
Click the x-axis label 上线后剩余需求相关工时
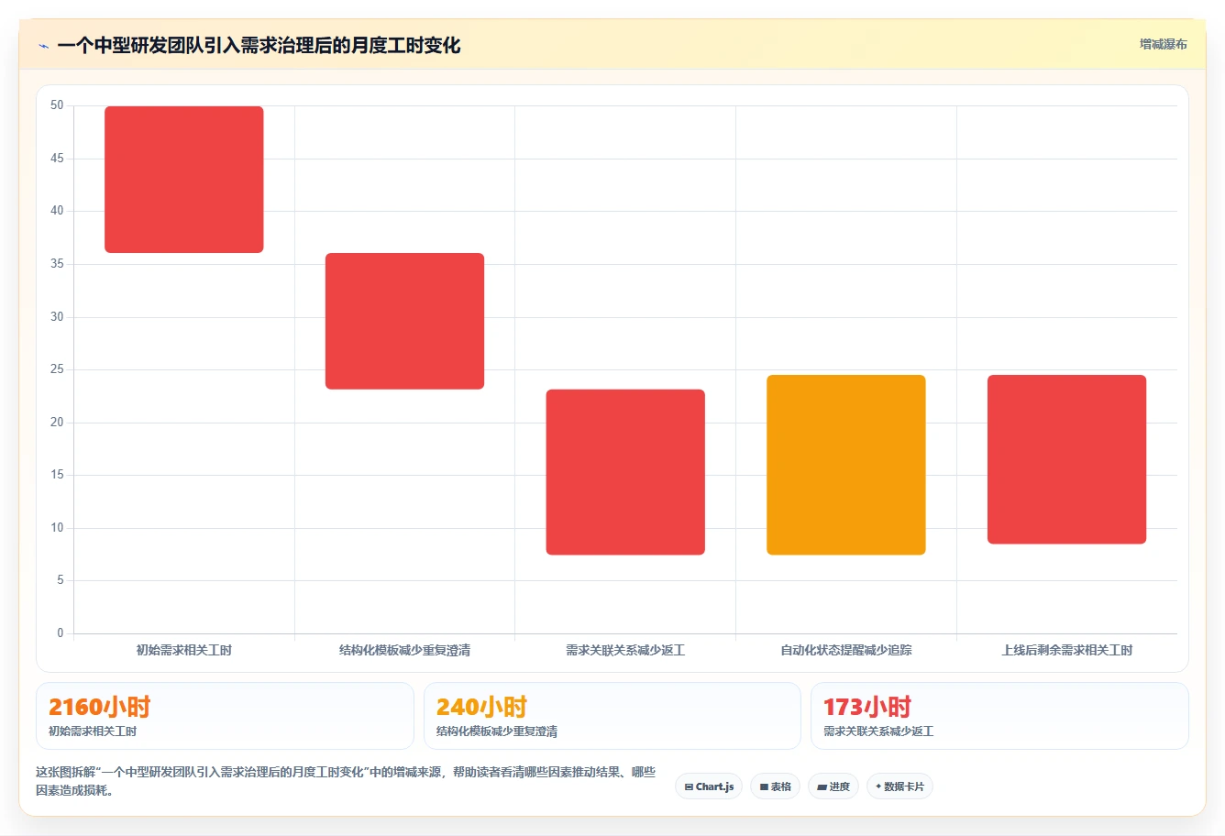1067,650
